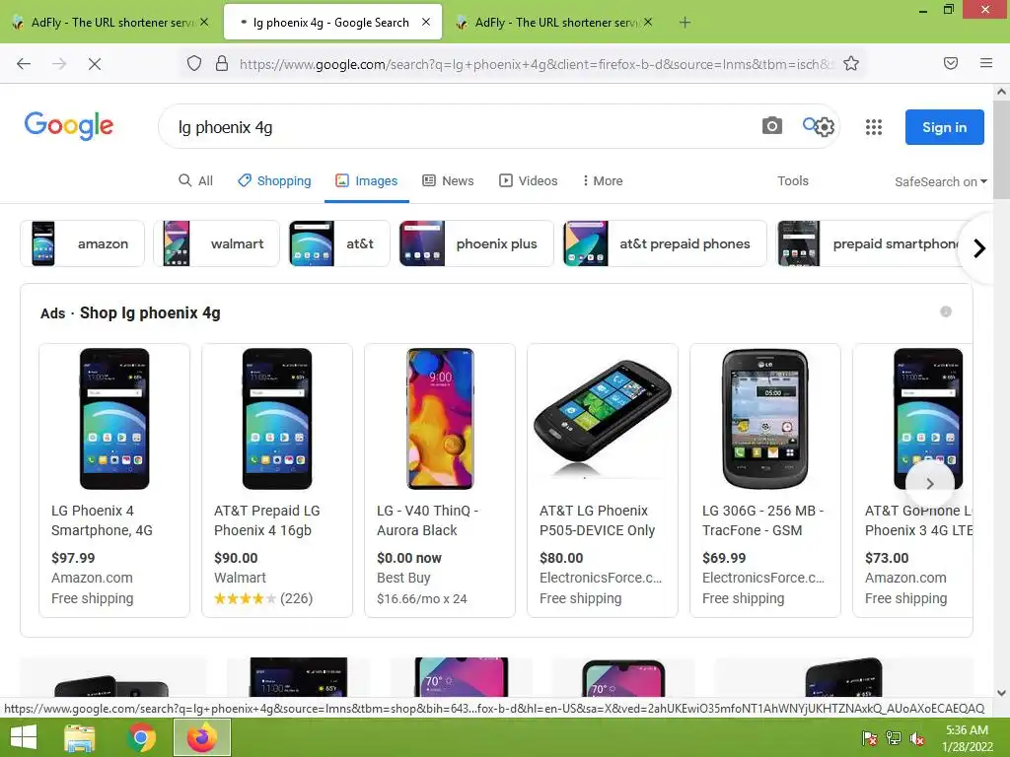Click the page vertical scrollbar thumb
Screen dimensions: 1010x757
tap(1001, 150)
